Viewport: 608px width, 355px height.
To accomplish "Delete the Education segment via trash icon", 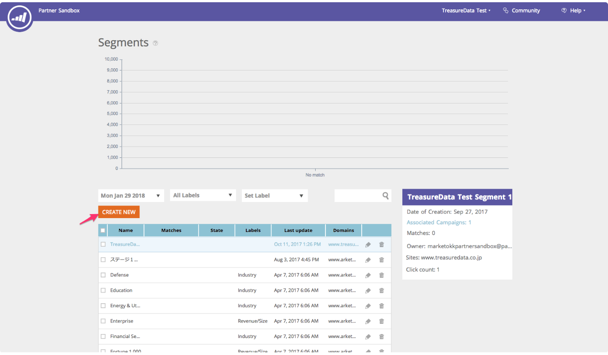I will 381,290.
